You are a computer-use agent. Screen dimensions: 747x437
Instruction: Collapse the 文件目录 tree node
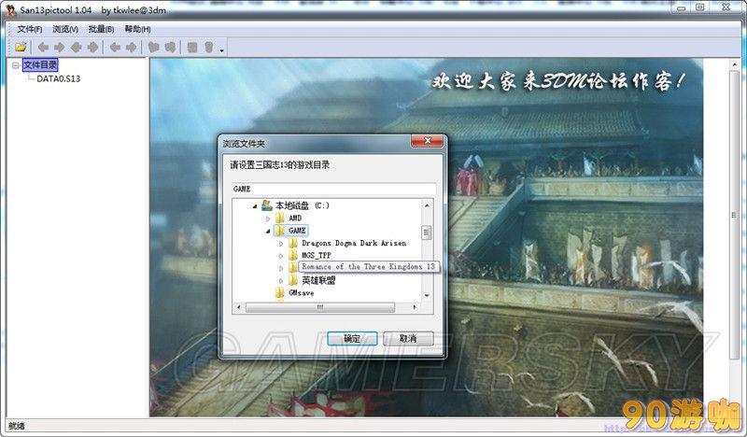(16, 65)
